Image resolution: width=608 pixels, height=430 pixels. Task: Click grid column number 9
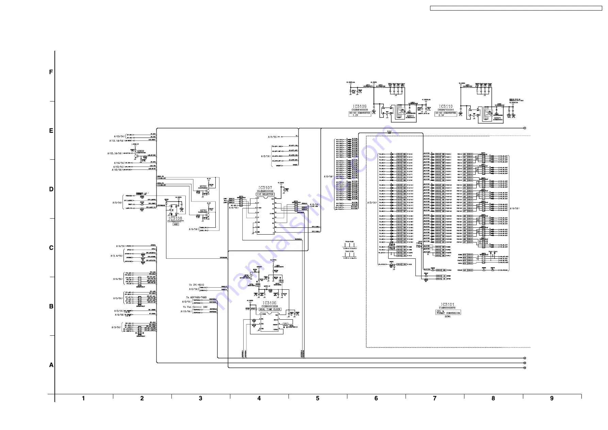[552, 398]
